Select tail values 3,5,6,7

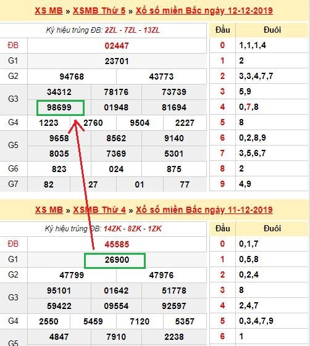click(253, 154)
